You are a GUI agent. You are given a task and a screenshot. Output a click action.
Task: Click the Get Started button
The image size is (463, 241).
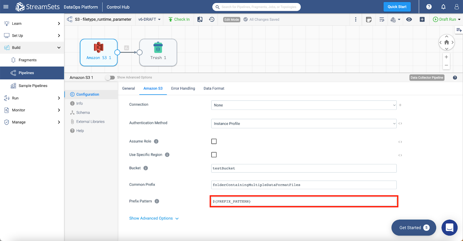tap(414, 228)
